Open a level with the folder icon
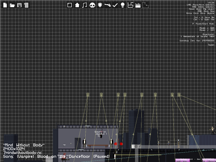The image size is (216, 162). click(x=12, y=5)
